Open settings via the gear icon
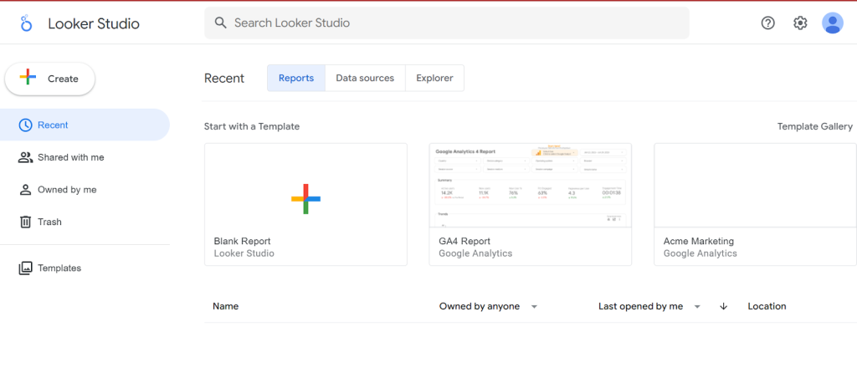857x378 pixels. (x=800, y=23)
